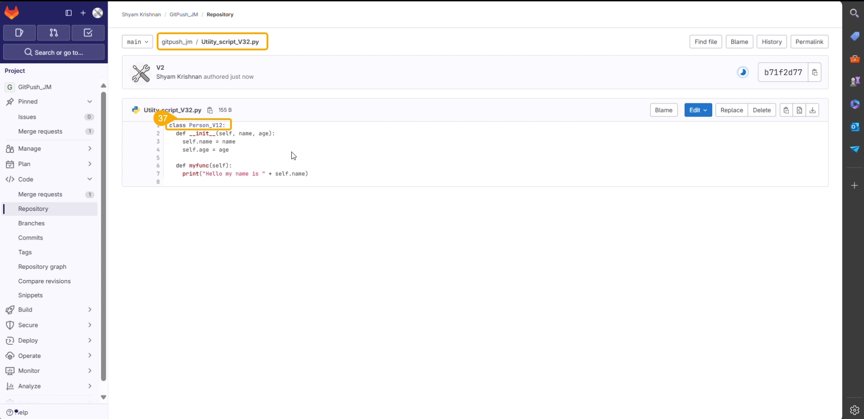864x419 pixels.
Task: Click the Permalink button
Action: pos(809,42)
